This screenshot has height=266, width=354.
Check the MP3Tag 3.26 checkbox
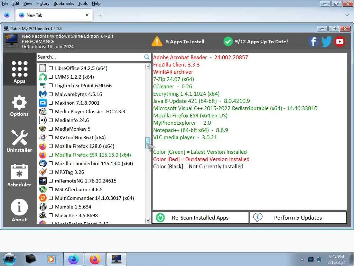click(51, 172)
